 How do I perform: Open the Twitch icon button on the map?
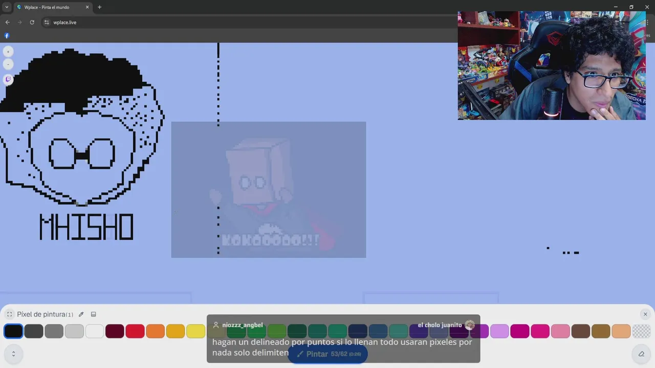pos(8,79)
